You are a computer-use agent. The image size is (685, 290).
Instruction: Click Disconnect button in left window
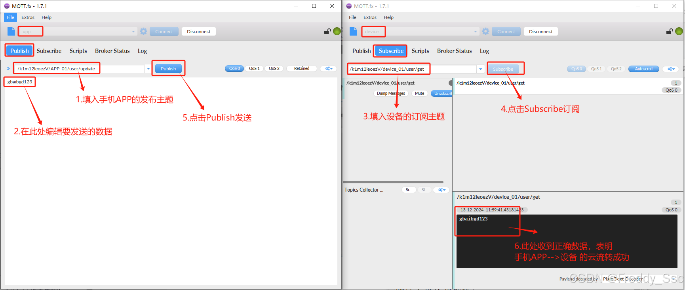[199, 31]
